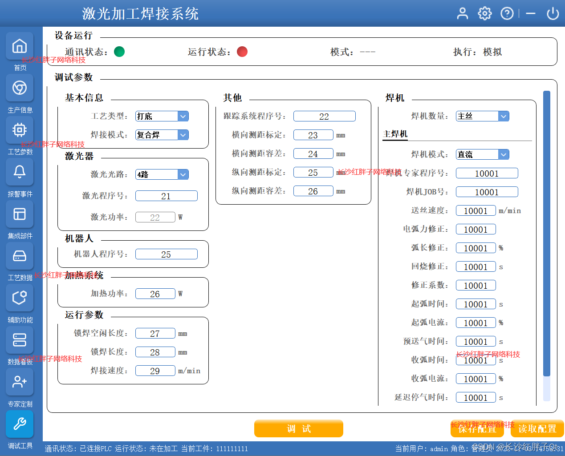Click the 锁焊空闲长度 input field

(155, 333)
